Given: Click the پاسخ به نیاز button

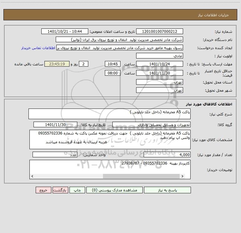Looking at the screenshot, I should coord(167,190).
